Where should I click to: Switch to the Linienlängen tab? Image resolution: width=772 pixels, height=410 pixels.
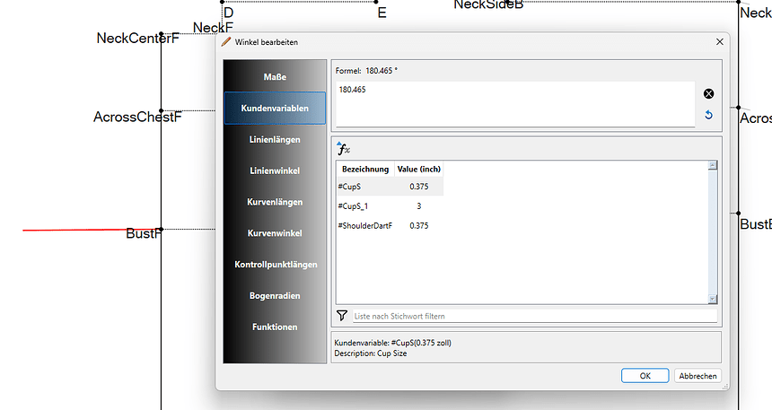(x=275, y=140)
